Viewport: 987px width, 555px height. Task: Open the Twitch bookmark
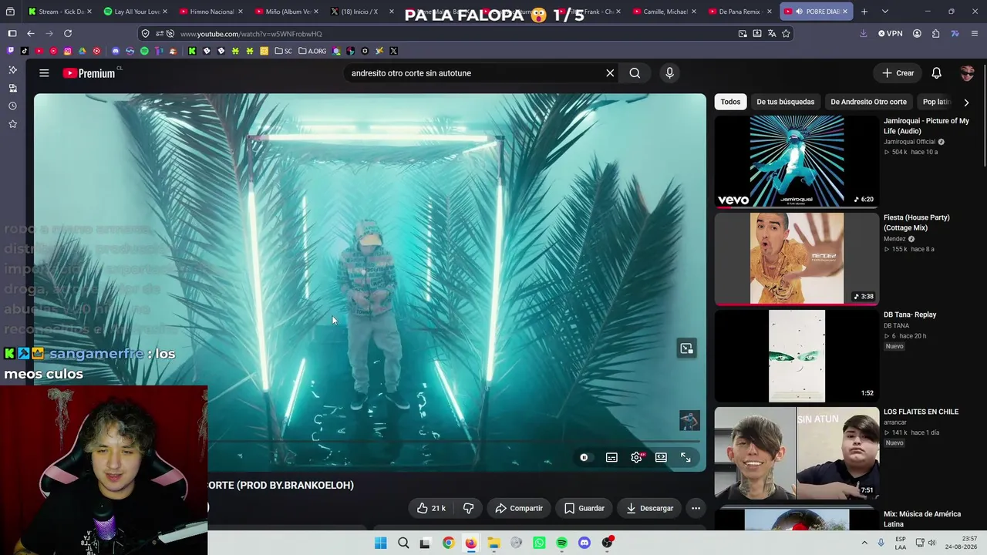[x=10, y=51]
